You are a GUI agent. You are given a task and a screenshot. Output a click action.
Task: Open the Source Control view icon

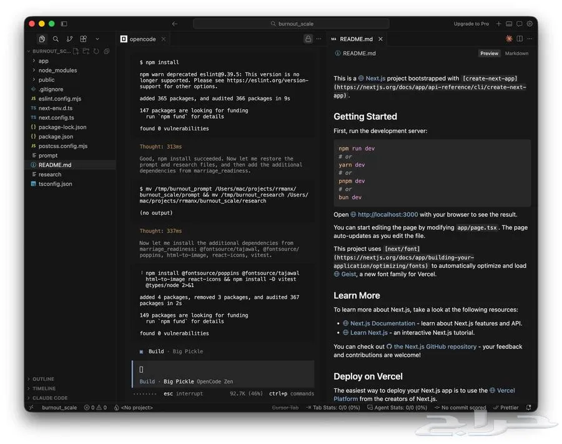click(69, 39)
